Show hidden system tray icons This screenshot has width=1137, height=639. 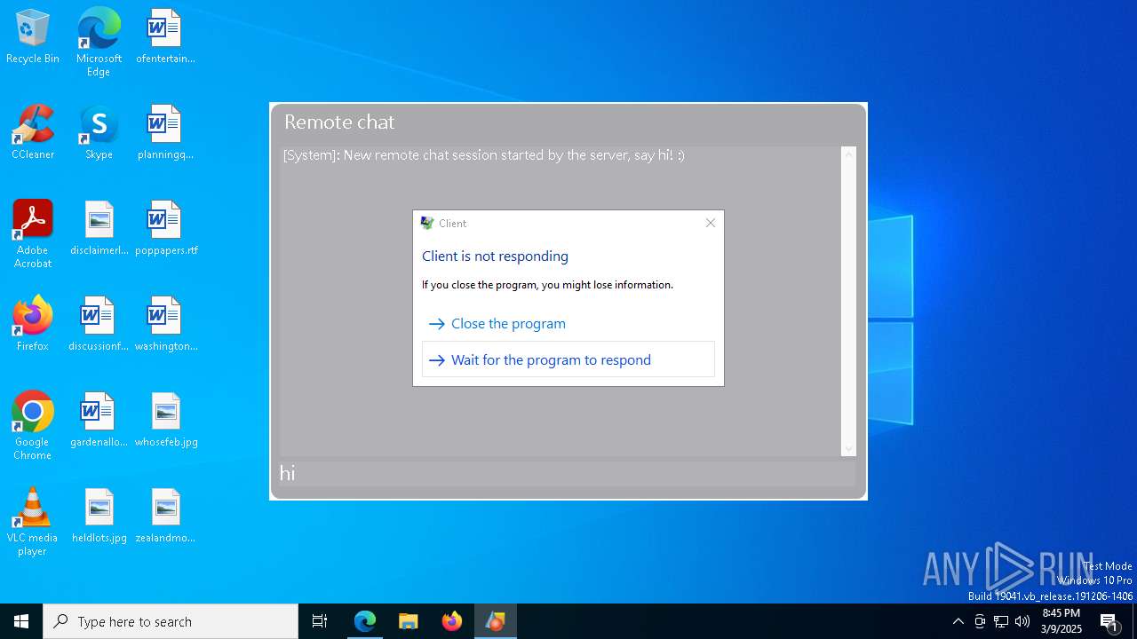click(x=958, y=621)
